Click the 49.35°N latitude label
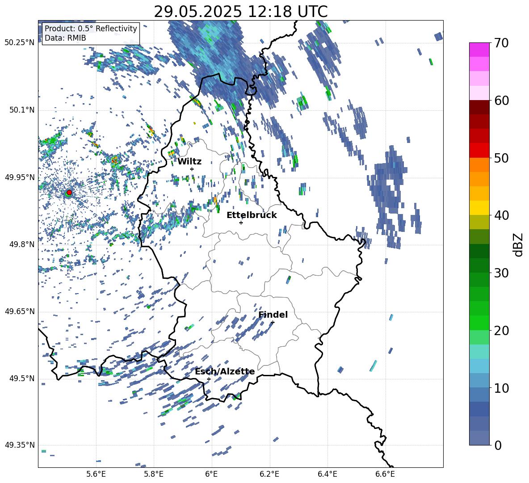 [x=20, y=445]
